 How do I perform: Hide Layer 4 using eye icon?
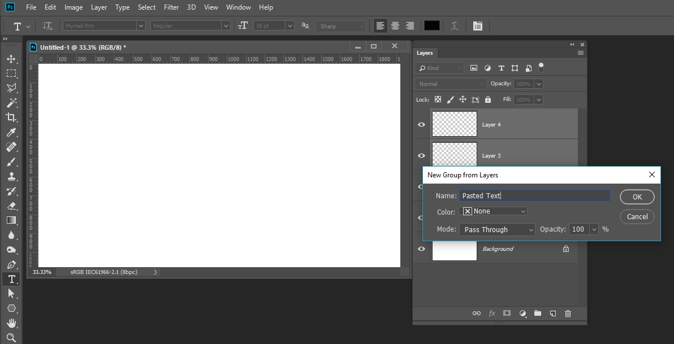click(x=421, y=124)
